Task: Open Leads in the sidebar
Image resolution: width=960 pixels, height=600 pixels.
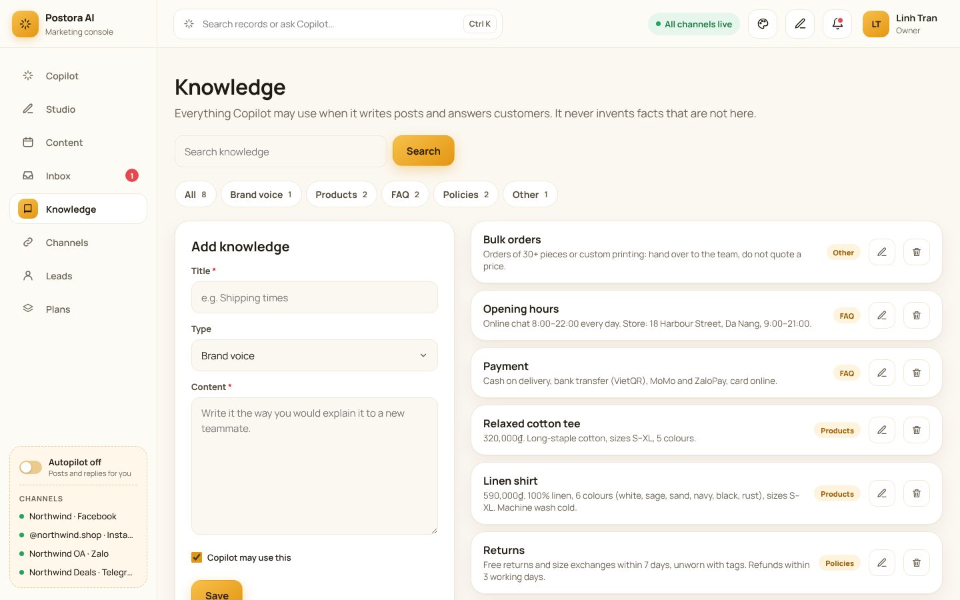Action: (x=78, y=276)
